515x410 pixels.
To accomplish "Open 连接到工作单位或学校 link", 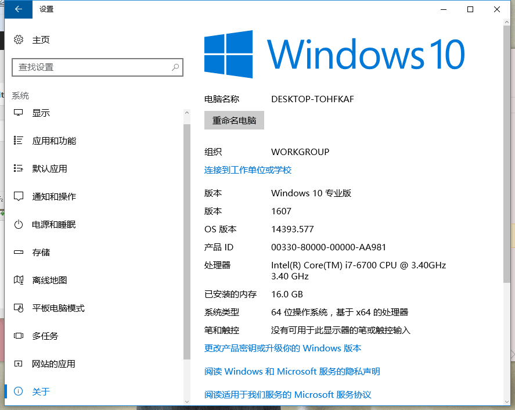I will [x=247, y=170].
